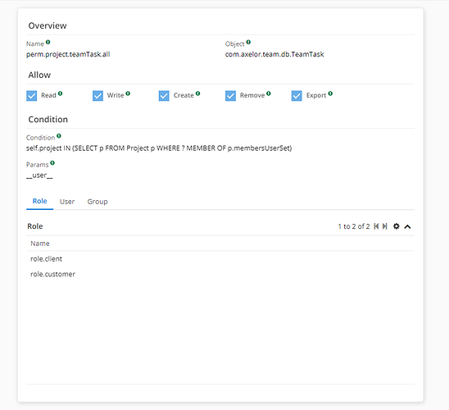Select the Role tab
449x410 pixels.
(x=40, y=201)
